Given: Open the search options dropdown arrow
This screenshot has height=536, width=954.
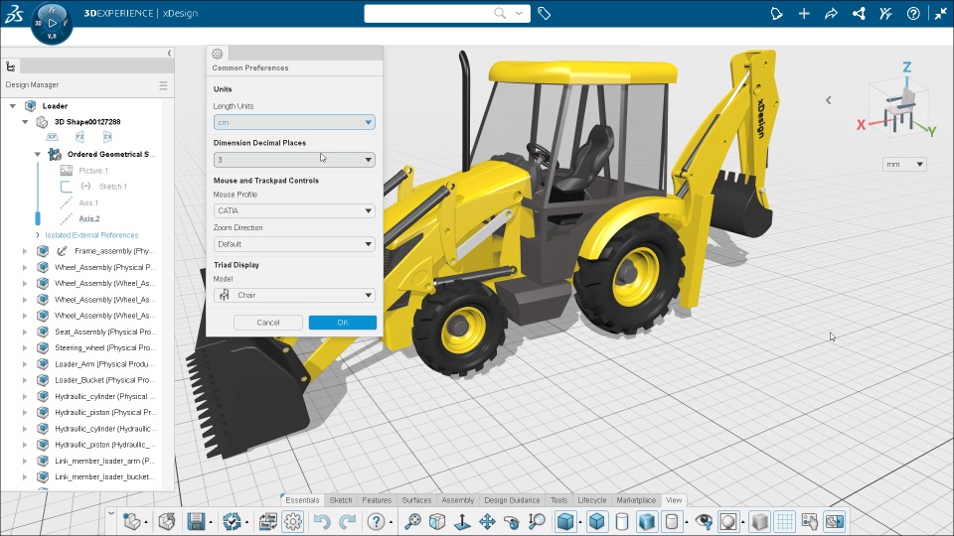Looking at the screenshot, I should [519, 13].
